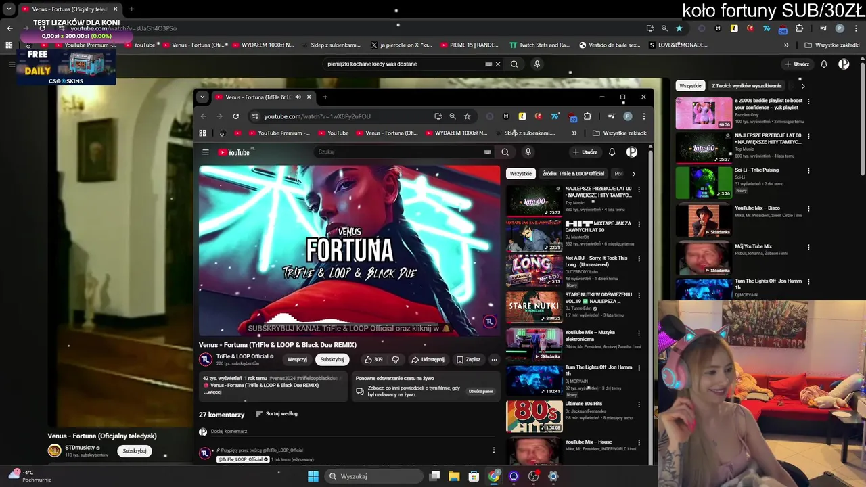Expand bookmarks overflow chevron in background window
Screen dimensions: 866x487
click(x=786, y=45)
